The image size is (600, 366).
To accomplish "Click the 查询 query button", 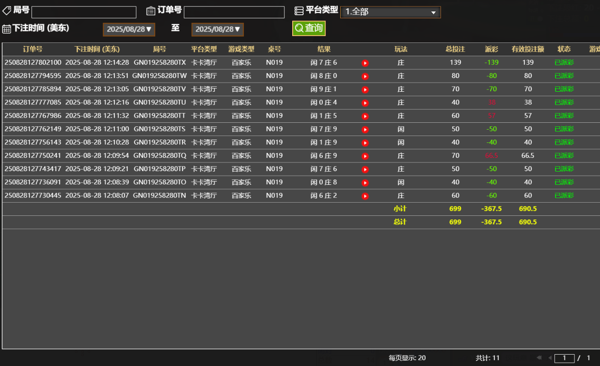I will (x=309, y=28).
